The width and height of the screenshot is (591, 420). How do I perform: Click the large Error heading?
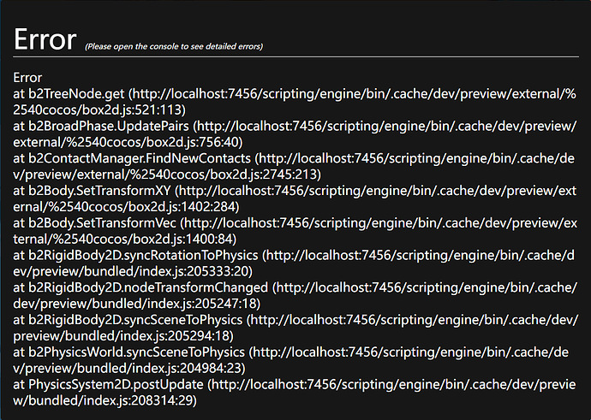click(x=45, y=38)
